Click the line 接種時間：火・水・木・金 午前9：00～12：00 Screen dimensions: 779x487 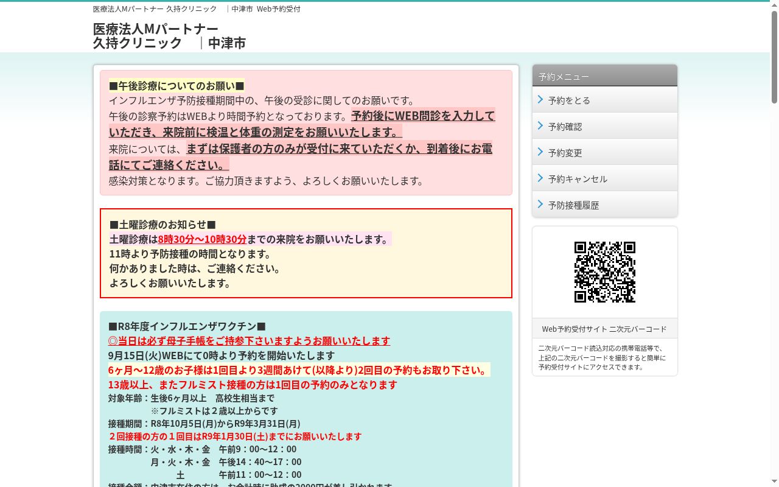[x=203, y=449]
